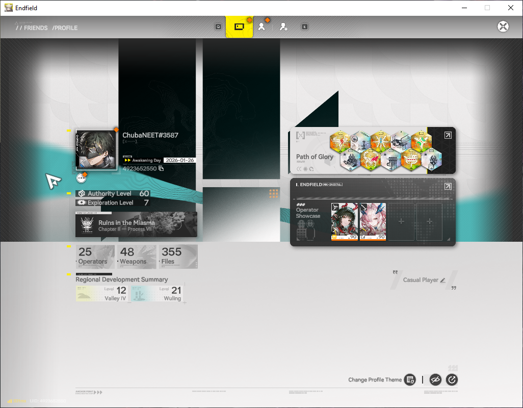This screenshot has height=408, width=523.
Task: Add operator in first empty showcase slot
Action: [401, 221]
